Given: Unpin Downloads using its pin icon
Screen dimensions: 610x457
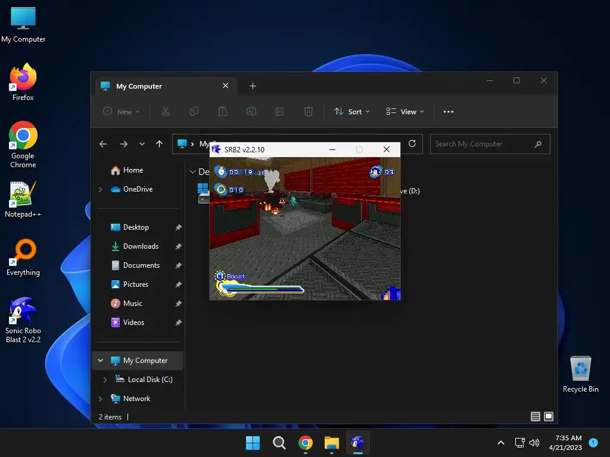Looking at the screenshot, I should point(178,246).
